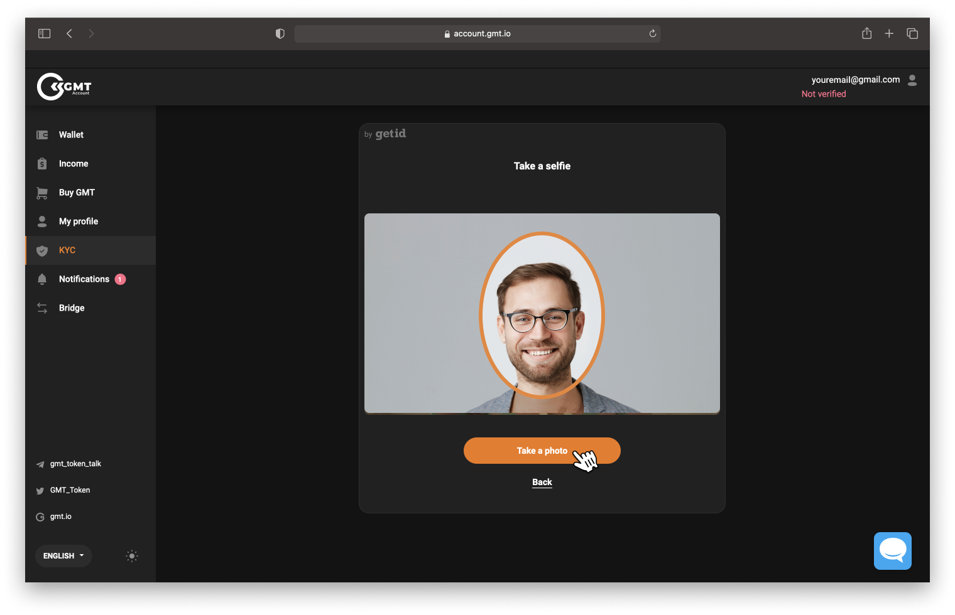Viewport: 955px width, 615px height.
Task: Click the Notifications bell icon
Action: click(42, 279)
